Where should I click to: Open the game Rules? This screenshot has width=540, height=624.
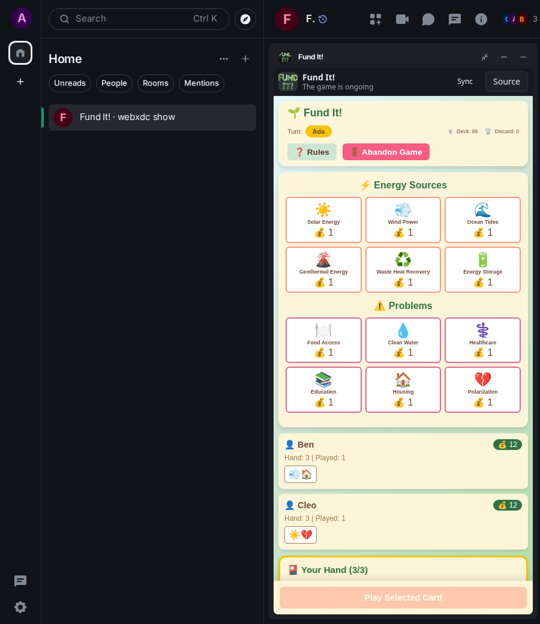coord(312,152)
